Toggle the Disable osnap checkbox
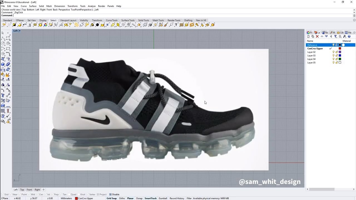Viewport: 356px width, 200px height. tap(110, 194)
